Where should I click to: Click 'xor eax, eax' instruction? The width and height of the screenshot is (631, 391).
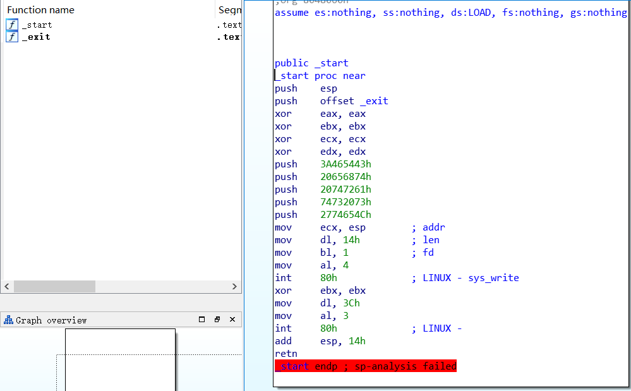point(320,114)
